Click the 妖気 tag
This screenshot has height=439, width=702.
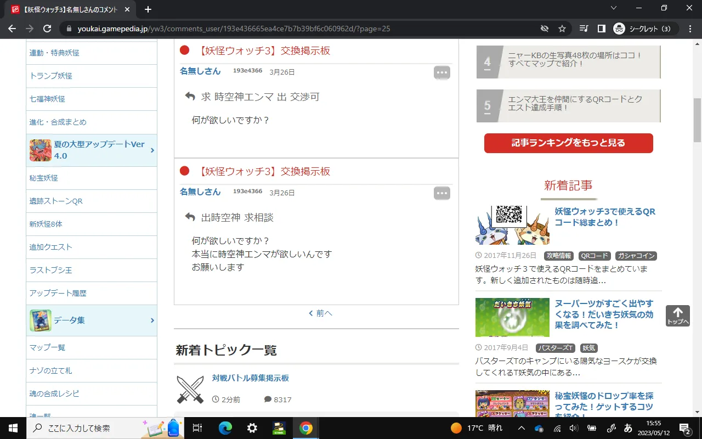pos(588,348)
